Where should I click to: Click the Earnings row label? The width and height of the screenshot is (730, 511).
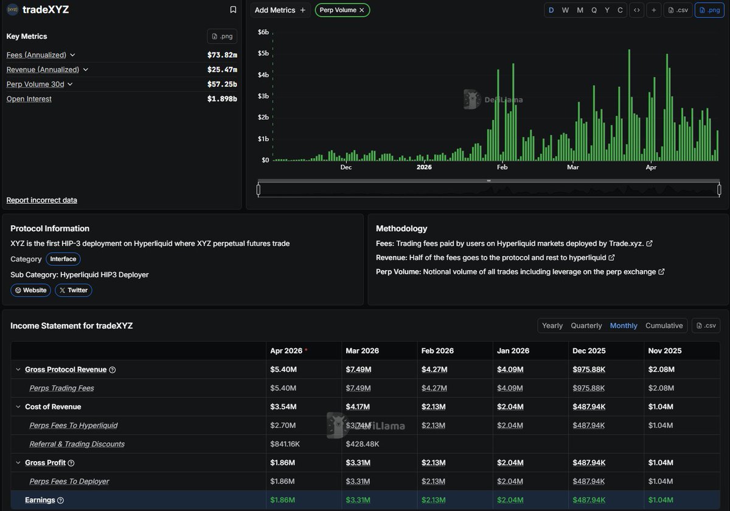click(x=40, y=500)
